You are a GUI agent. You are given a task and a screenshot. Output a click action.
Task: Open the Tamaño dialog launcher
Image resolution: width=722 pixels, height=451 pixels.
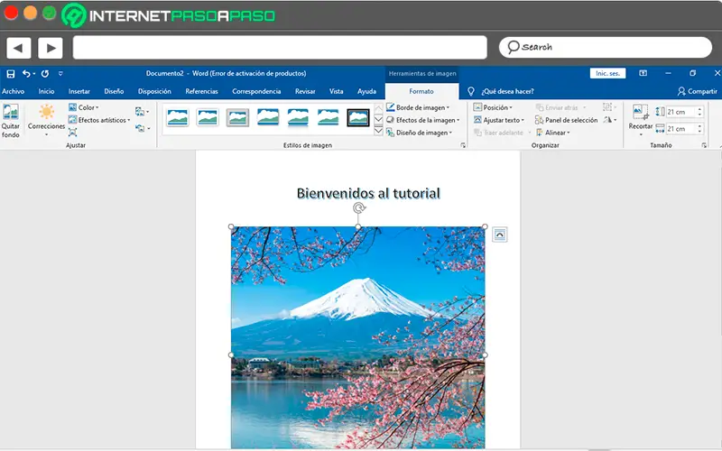(704, 145)
